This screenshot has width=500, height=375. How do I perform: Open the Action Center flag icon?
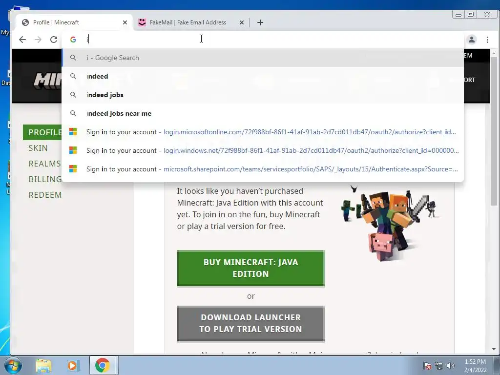point(427,366)
